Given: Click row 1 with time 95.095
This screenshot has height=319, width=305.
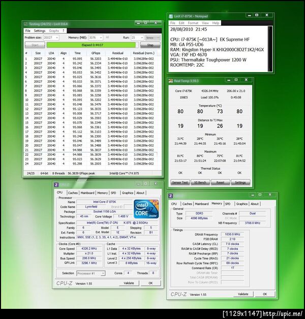Looking at the screenshot, I should coord(90,59).
